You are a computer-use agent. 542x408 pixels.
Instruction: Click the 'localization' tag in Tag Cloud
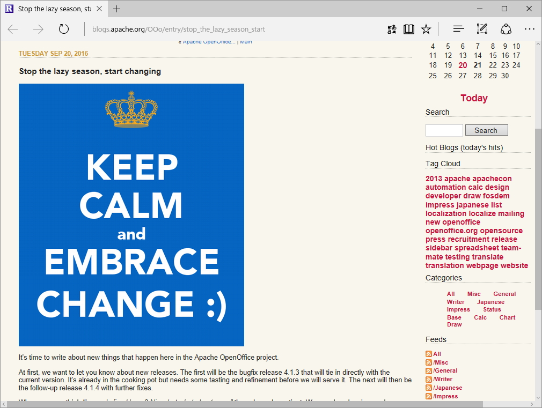446,213
